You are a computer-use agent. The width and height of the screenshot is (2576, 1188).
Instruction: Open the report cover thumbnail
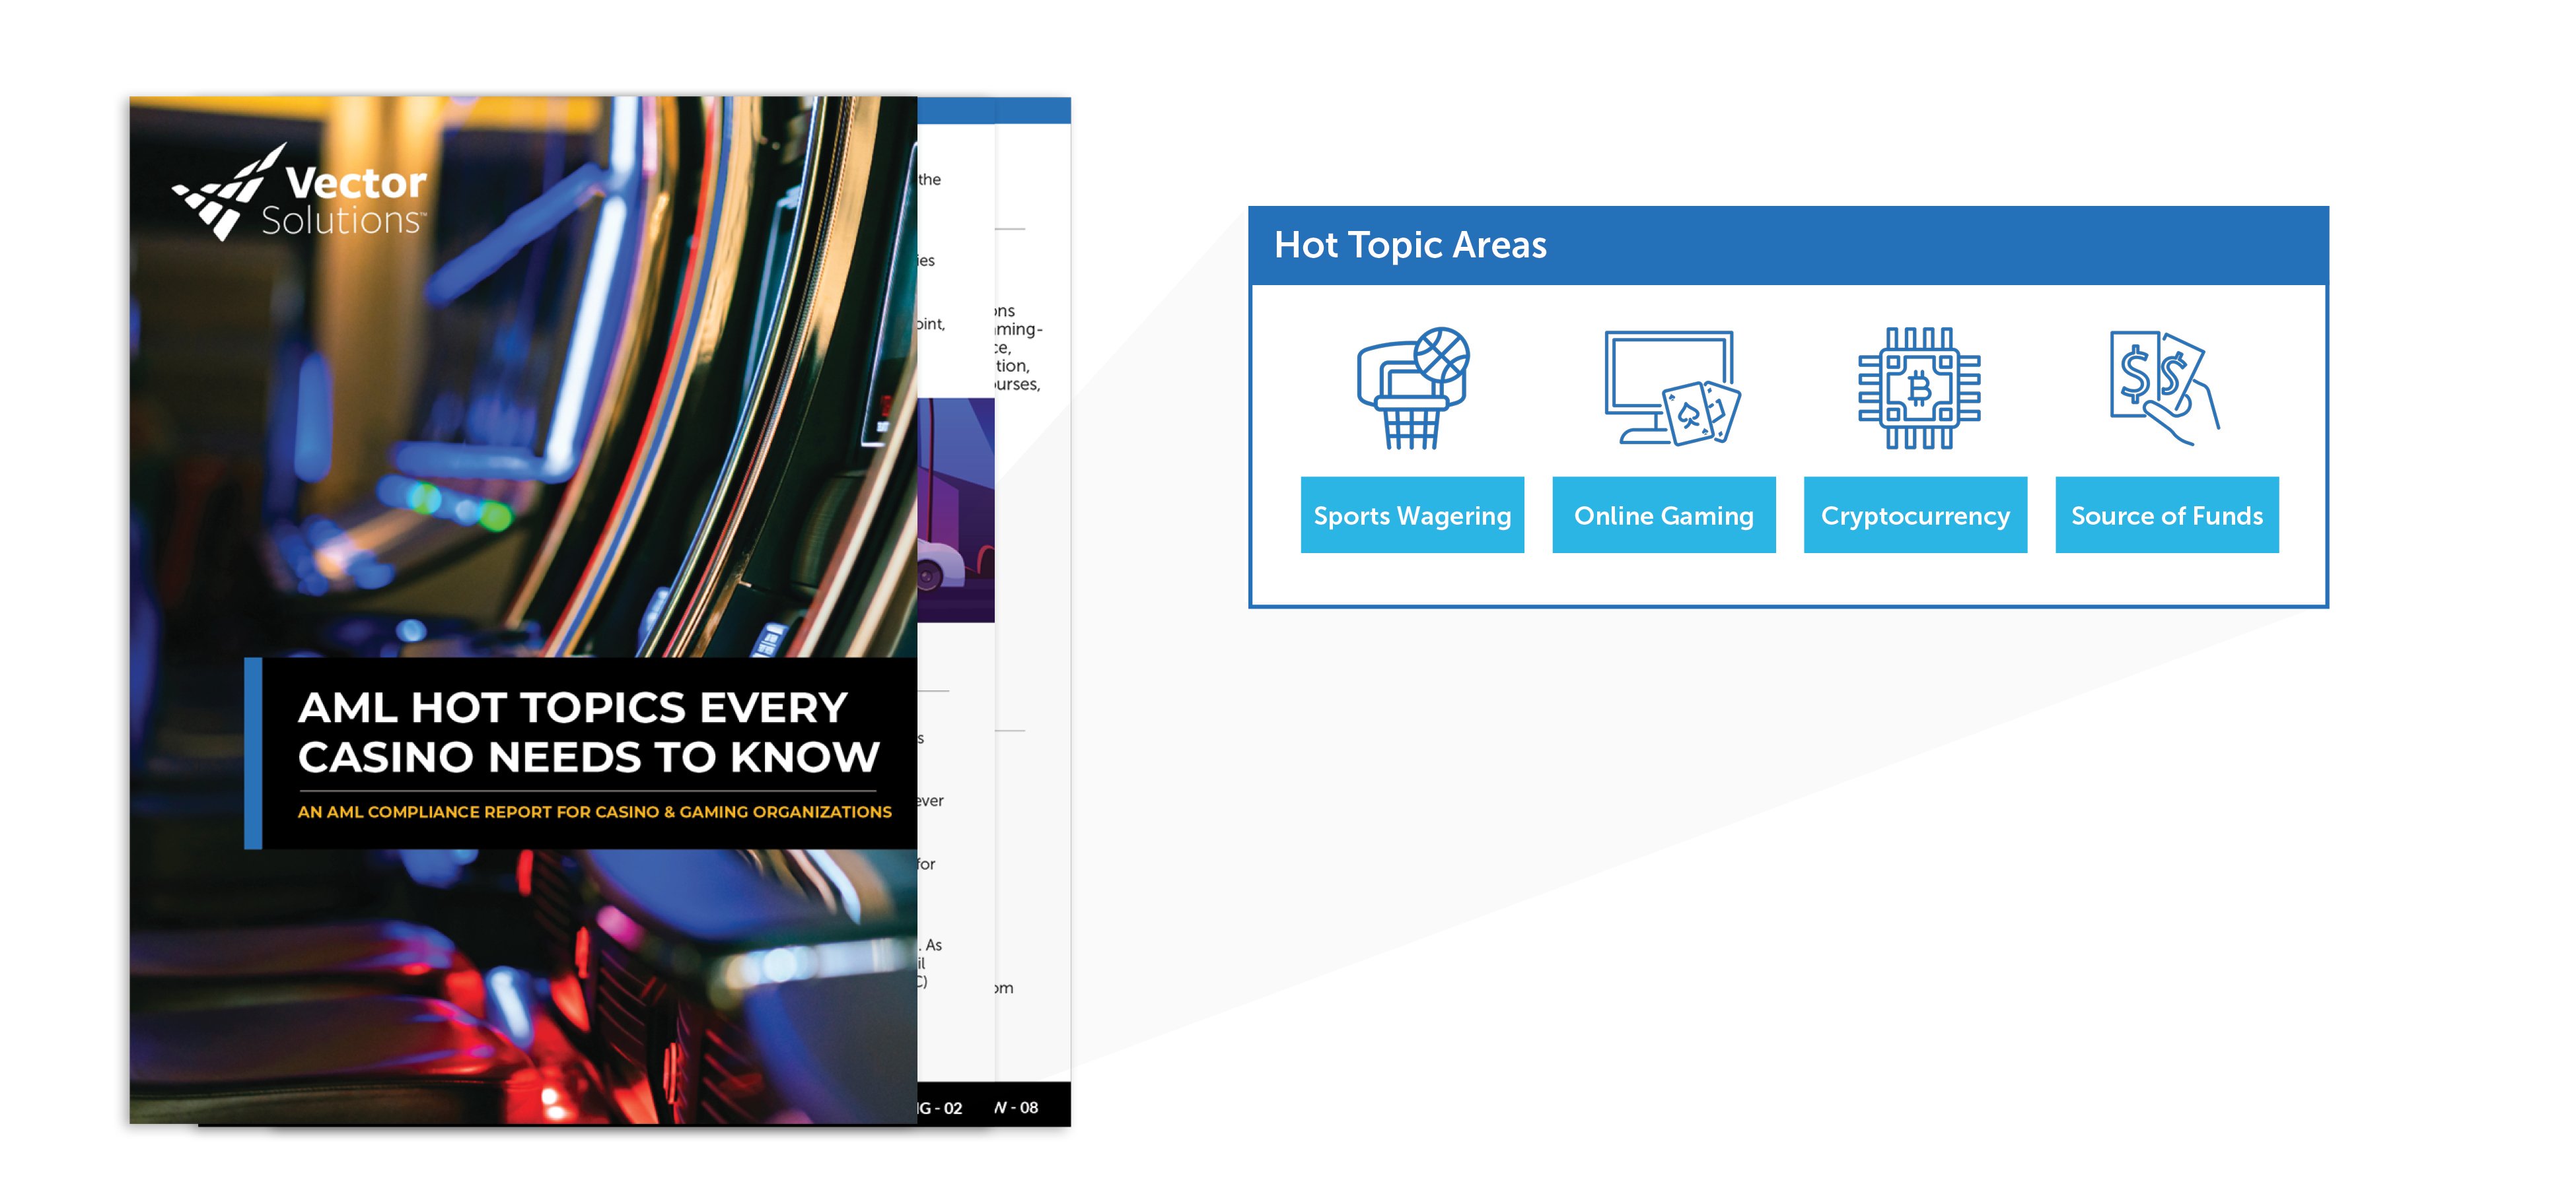pyautogui.click(x=523, y=609)
